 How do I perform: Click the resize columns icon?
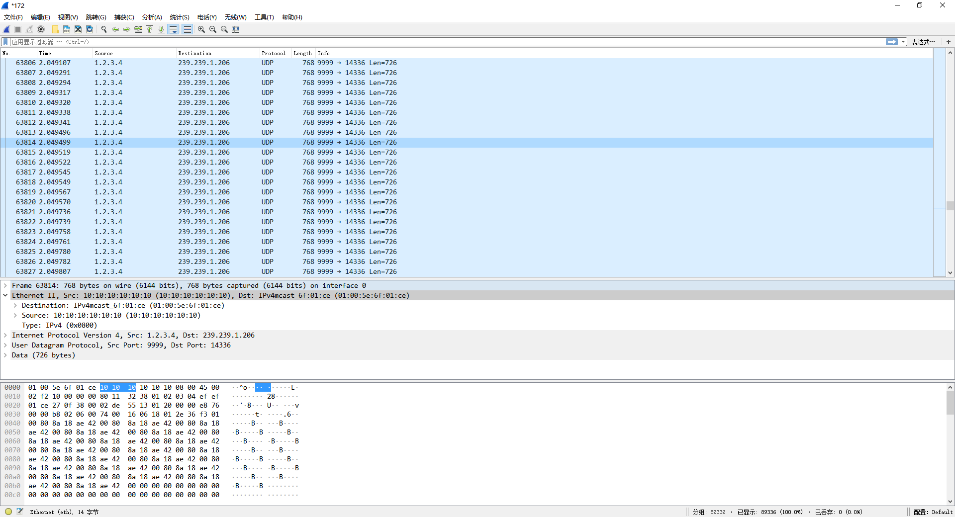236,29
